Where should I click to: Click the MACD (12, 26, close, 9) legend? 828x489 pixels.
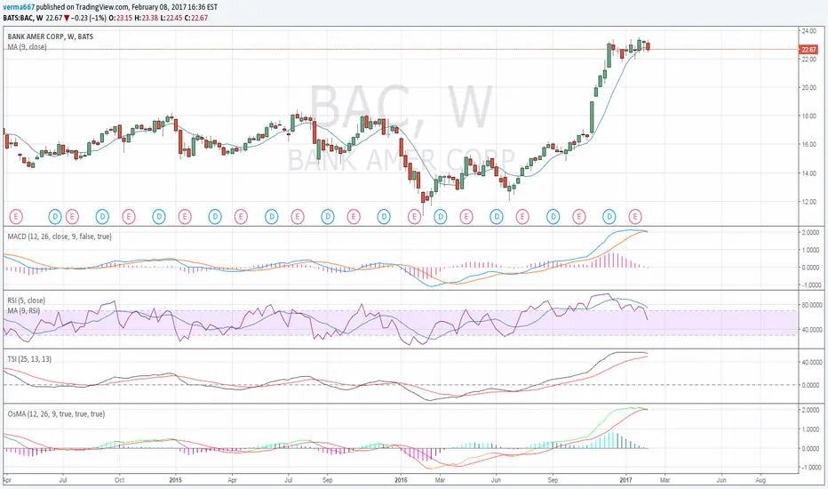60,236
